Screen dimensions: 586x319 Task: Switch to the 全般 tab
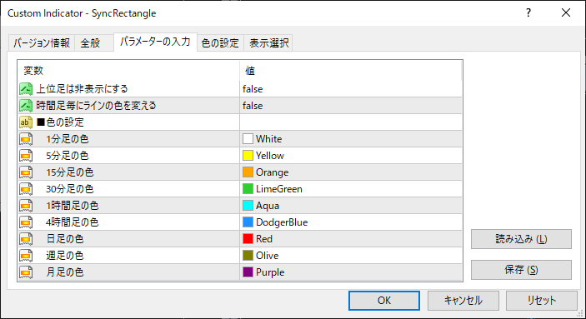90,43
